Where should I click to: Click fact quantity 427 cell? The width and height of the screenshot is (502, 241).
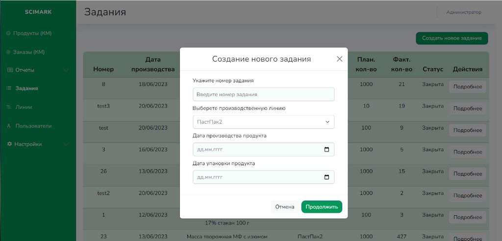click(x=402, y=237)
